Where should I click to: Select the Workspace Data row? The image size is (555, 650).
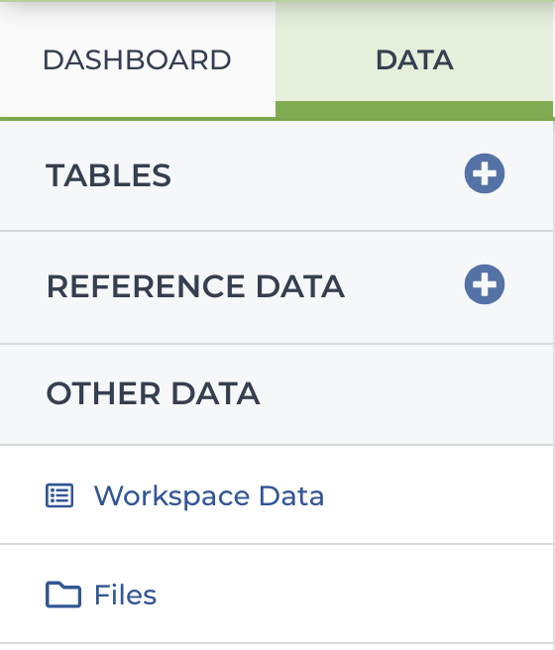277,495
